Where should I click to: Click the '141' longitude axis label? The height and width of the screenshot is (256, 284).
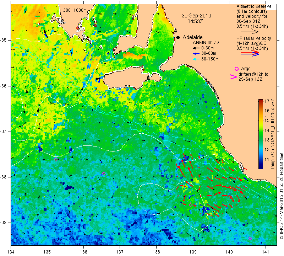tap(266, 252)
